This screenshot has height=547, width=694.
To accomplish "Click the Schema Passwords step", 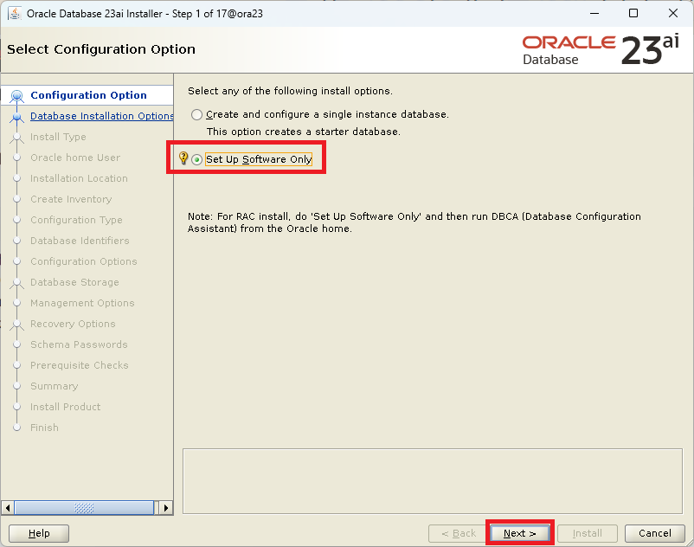I will click(x=79, y=344).
